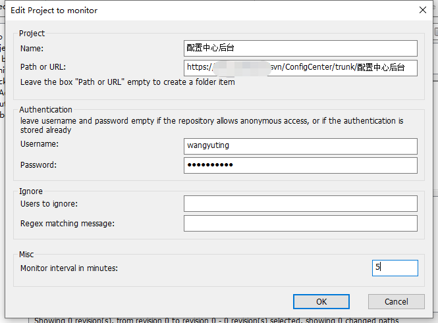This screenshot has height=323, width=438.
Task: Click the anonymous access note under Authentication
Action: click(x=211, y=121)
